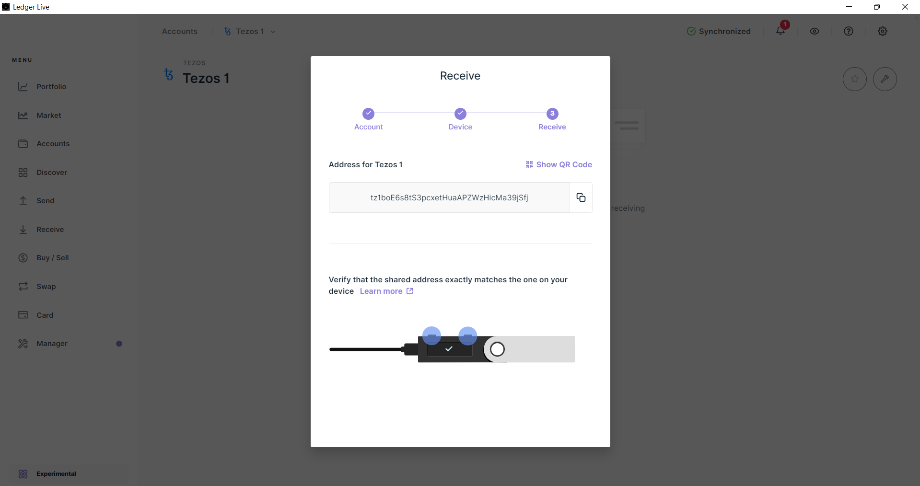Open the help question mark icon

pos(849,31)
